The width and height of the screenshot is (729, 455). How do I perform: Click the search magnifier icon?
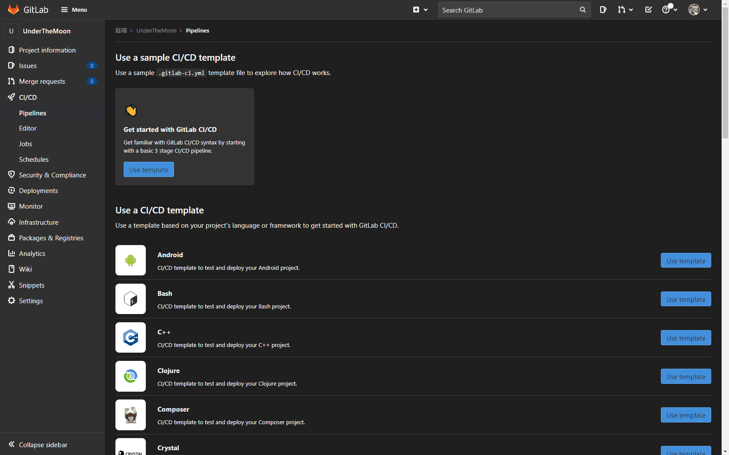pyautogui.click(x=582, y=10)
